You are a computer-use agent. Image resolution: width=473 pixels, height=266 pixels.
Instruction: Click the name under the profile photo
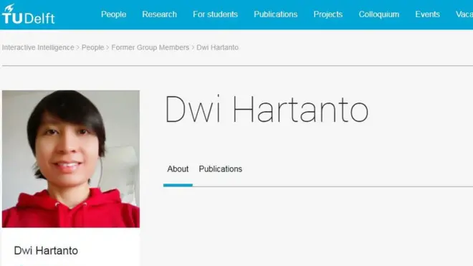pyautogui.click(x=46, y=251)
